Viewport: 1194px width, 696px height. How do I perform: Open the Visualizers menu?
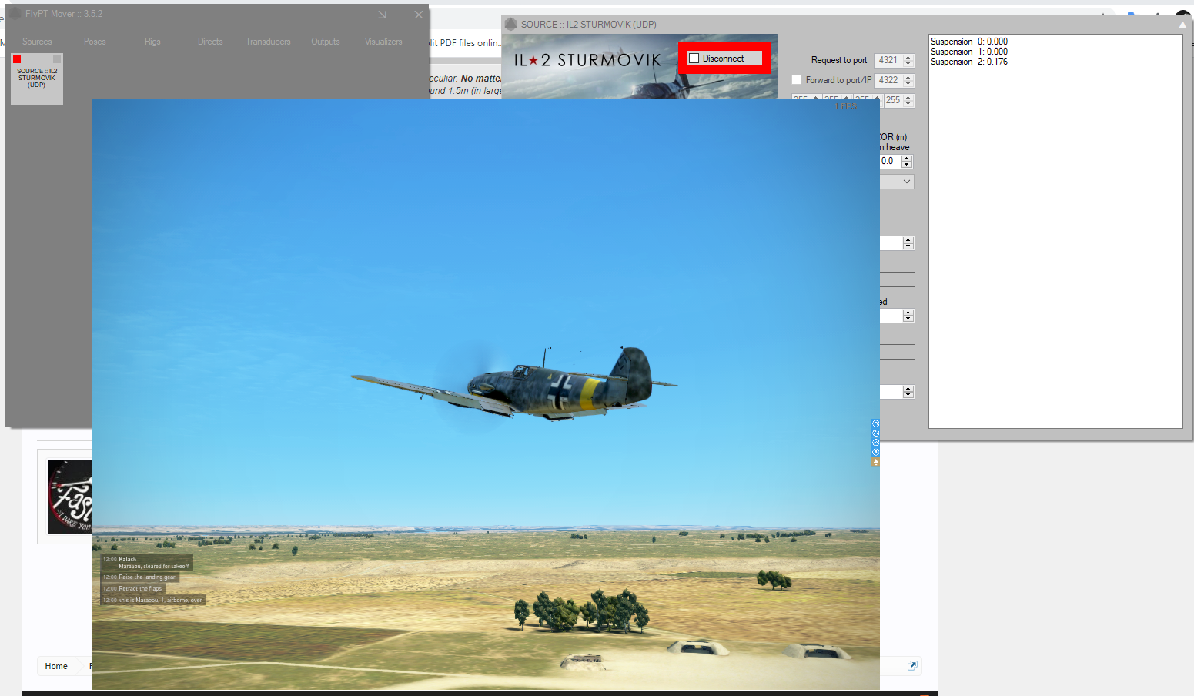coord(383,42)
